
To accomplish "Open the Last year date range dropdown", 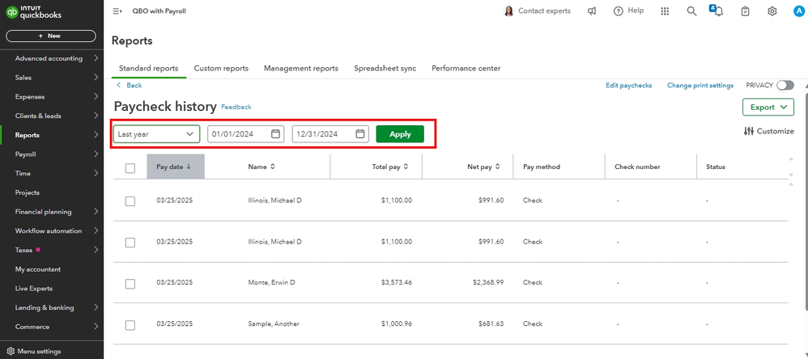I will (157, 134).
